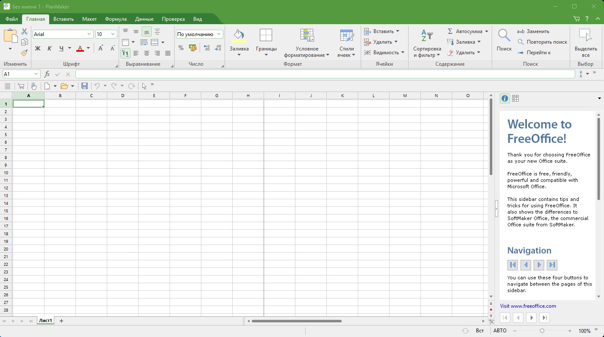Click the Save diskette icon in quick toolbar
Image resolution: width=604 pixels, height=337 pixels.
pos(84,86)
